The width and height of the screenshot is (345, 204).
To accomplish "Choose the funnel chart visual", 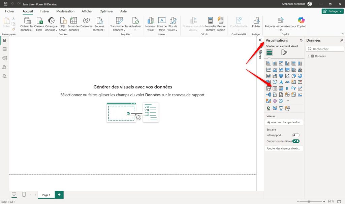I will pyautogui.click(x=281, y=76).
